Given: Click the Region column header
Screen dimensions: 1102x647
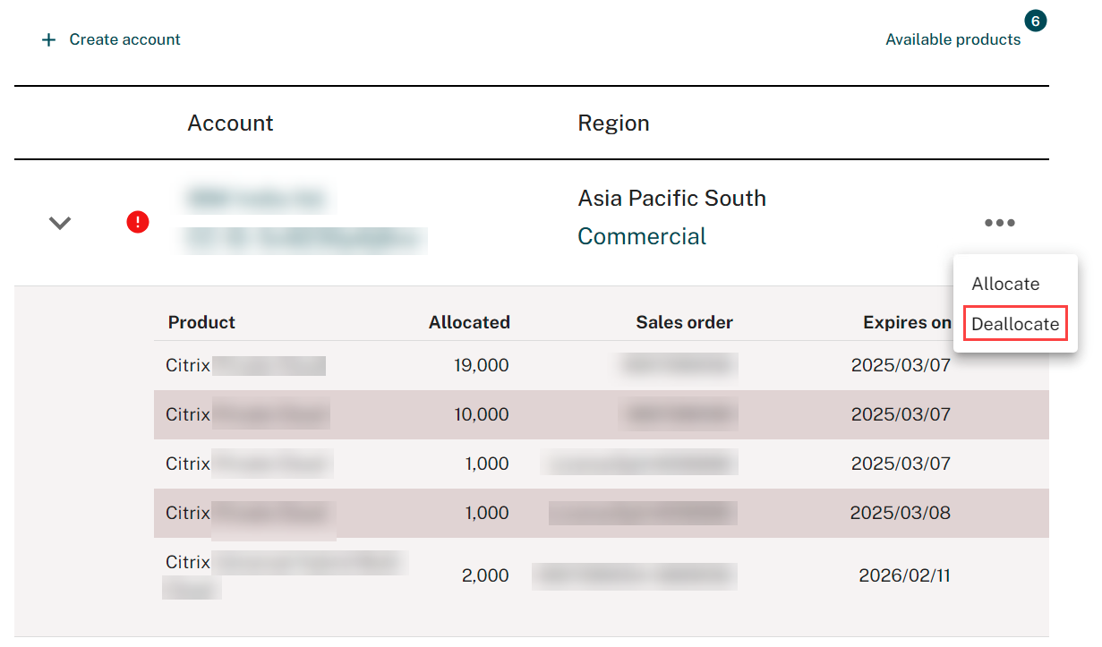Looking at the screenshot, I should click(x=613, y=123).
